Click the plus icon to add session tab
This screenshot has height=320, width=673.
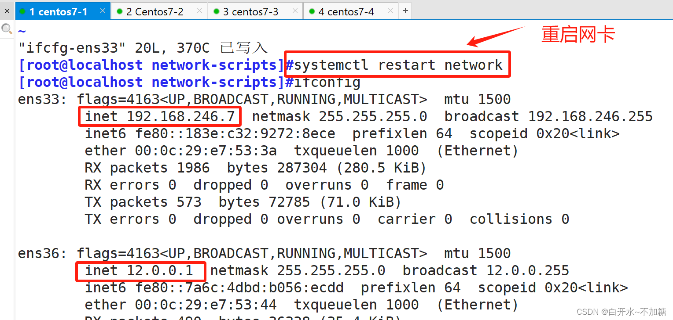click(405, 11)
